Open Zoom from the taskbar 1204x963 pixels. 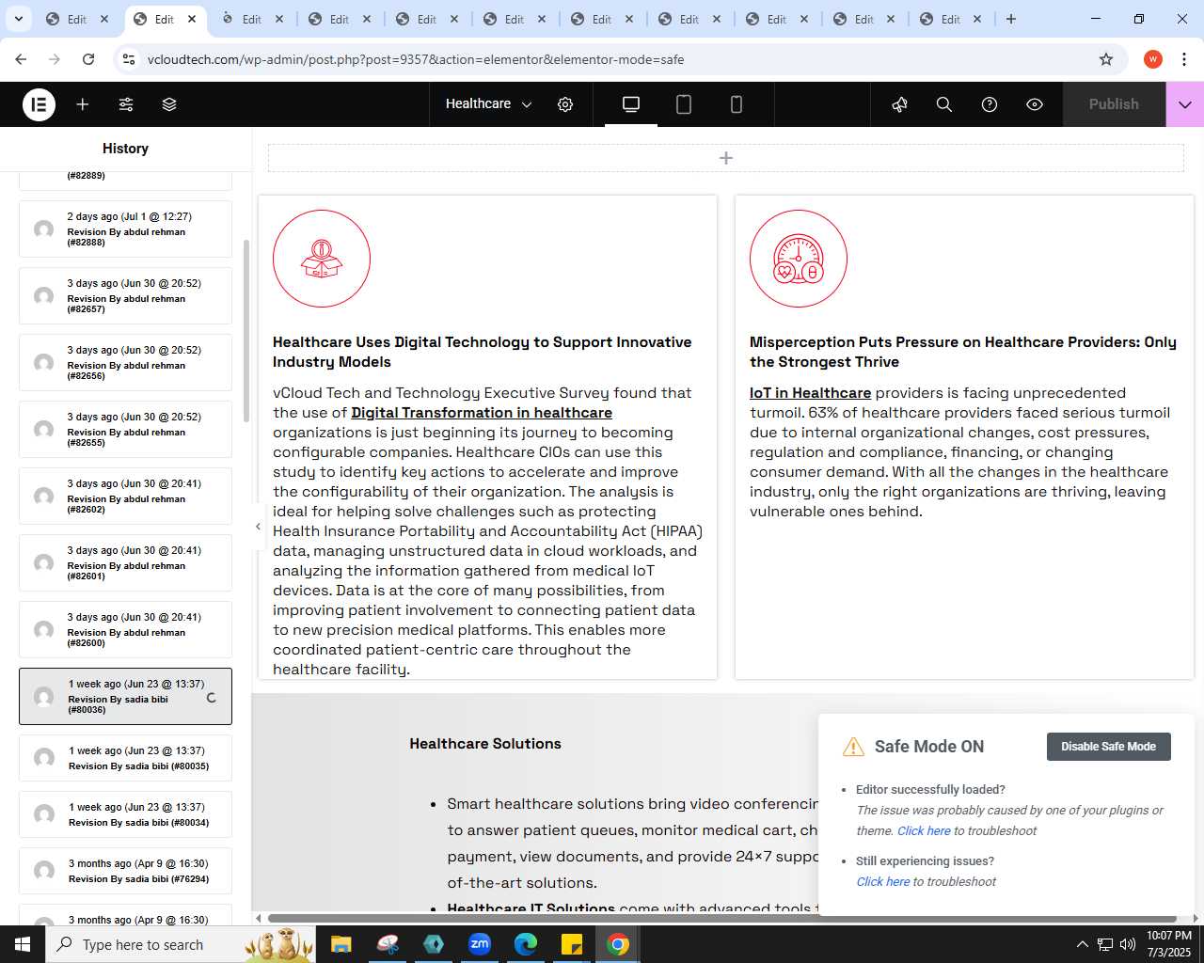coord(480,944)
